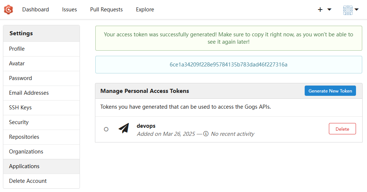Click the plus create icon
The height and width of the screenshot is (192, 367).
tap(320, 10)
